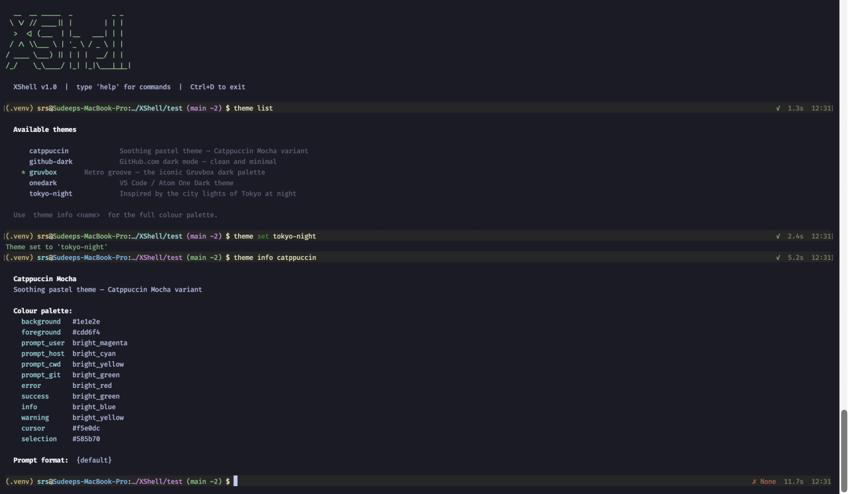Click bright_yellow on the prompt_cwd row

(x=98, y=364)
